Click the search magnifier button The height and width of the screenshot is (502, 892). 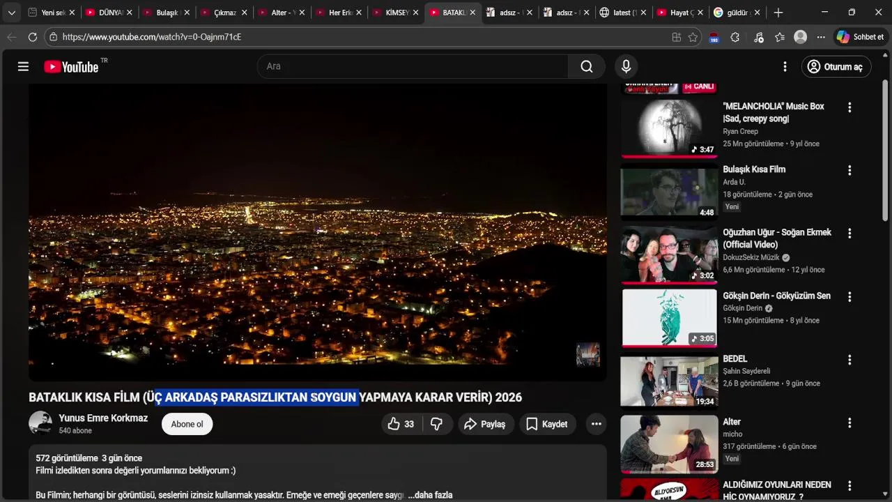pos(587,66)
